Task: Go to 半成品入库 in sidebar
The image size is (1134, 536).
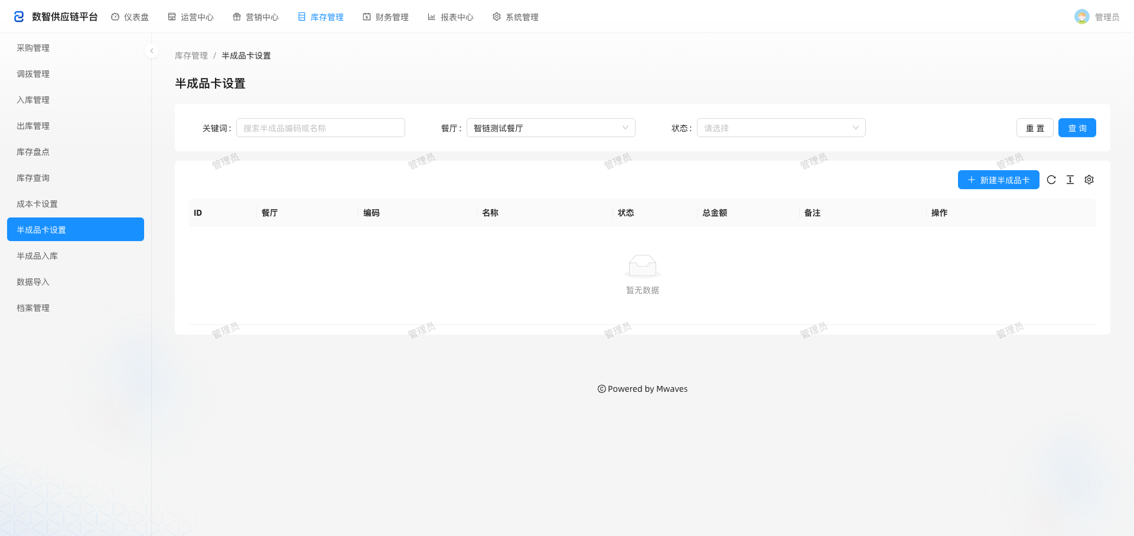Action: pos(76,256)
